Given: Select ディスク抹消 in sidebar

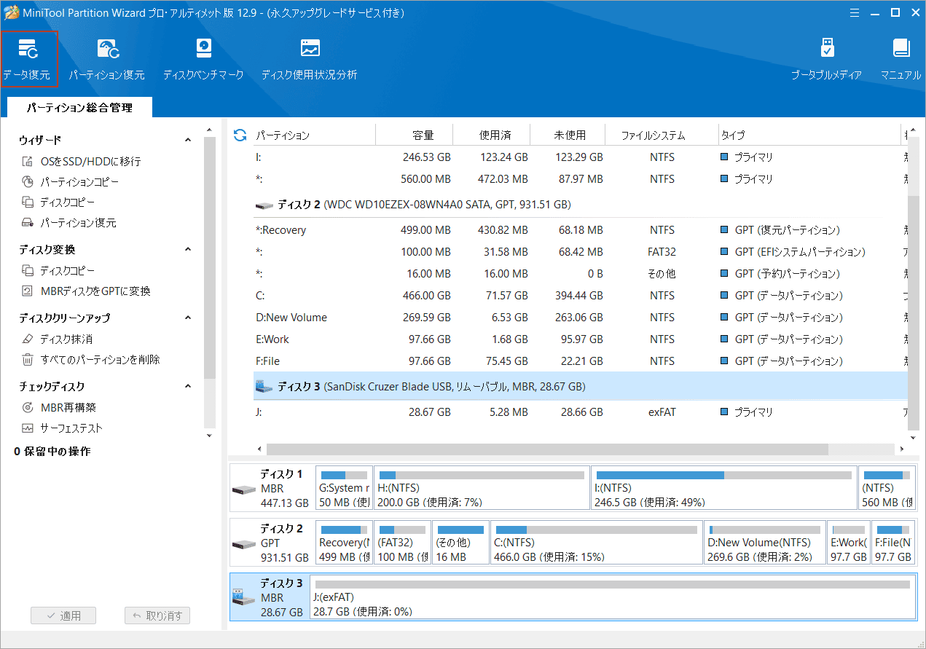Looking at the screenshot, I should [x=57, y=339].
